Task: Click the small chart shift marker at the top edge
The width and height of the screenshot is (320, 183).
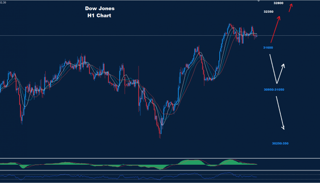Action: [x=259, y=1]
